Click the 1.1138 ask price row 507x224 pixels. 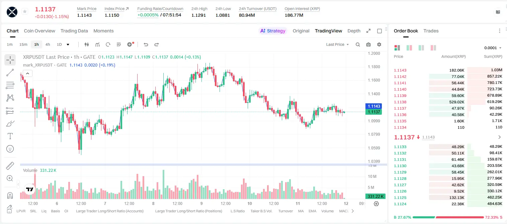click(x=448, y=102)
